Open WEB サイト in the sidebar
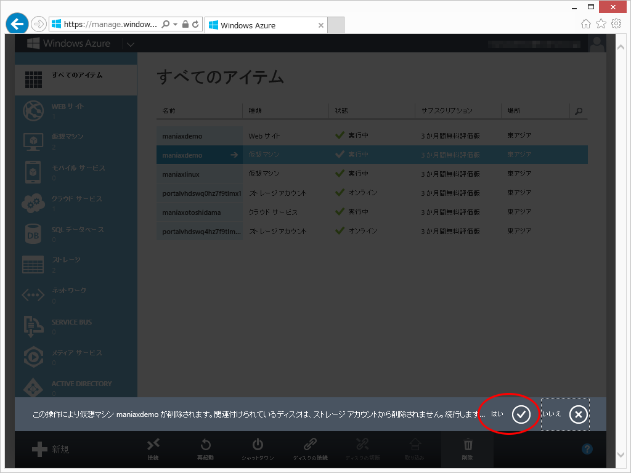 [76, 111]
